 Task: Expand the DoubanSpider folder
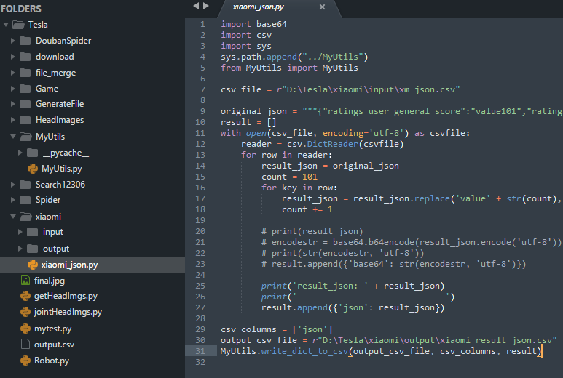click(x=13, y=41)
